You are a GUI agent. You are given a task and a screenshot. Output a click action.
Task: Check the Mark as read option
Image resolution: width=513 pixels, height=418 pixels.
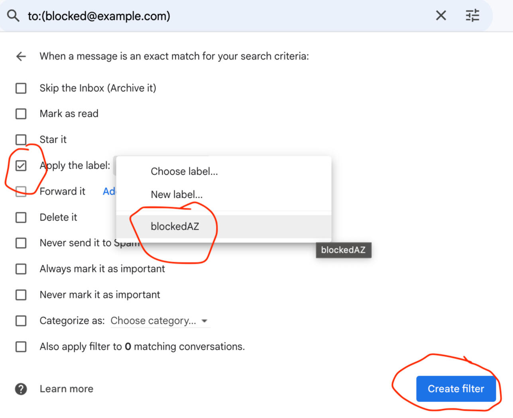click(21, 114)
